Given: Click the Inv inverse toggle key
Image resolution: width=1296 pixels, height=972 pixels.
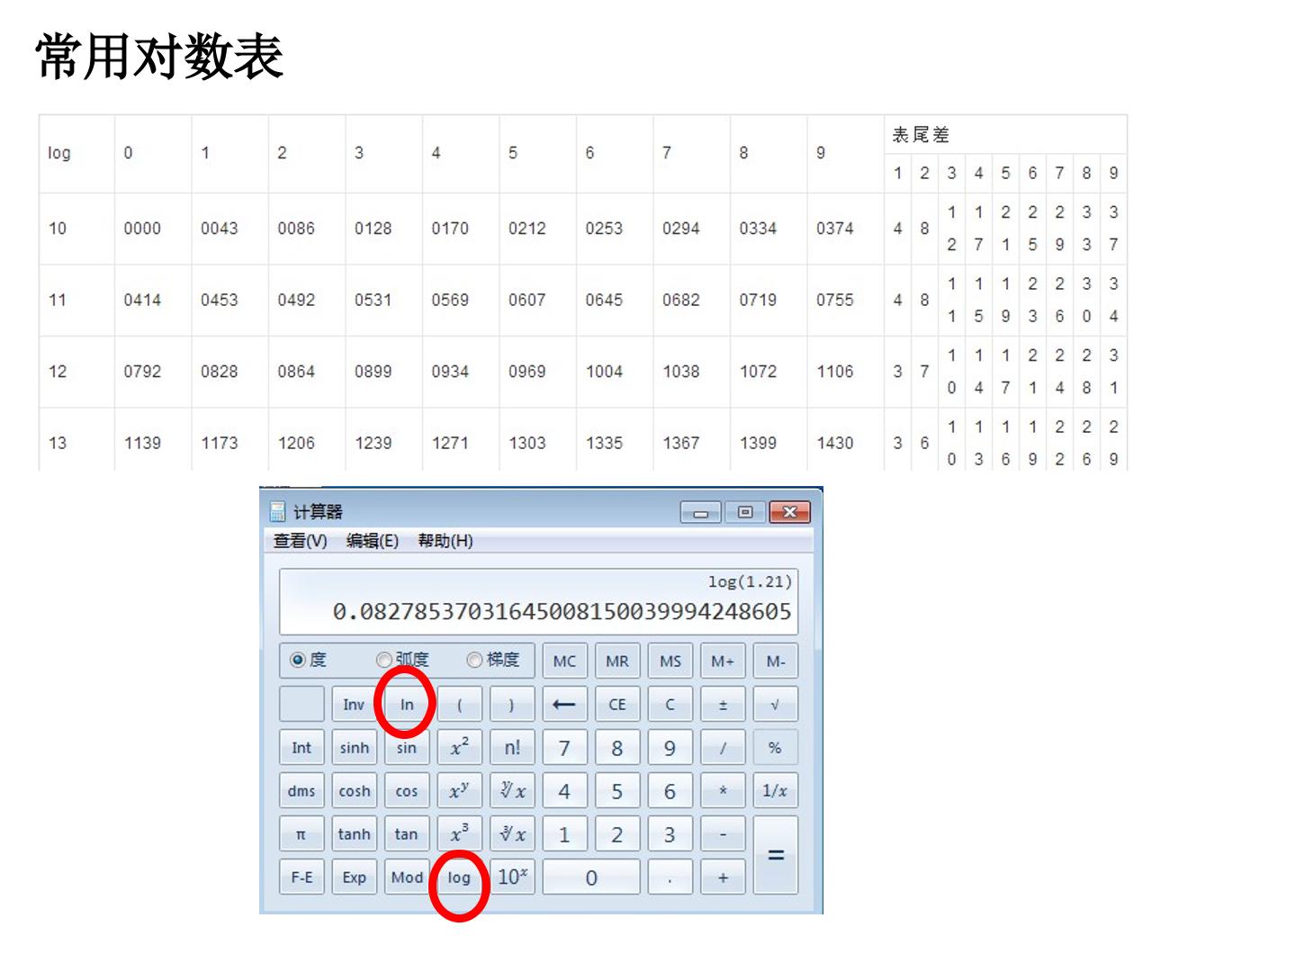Looking at the screenshot, I should coord(354,704).
